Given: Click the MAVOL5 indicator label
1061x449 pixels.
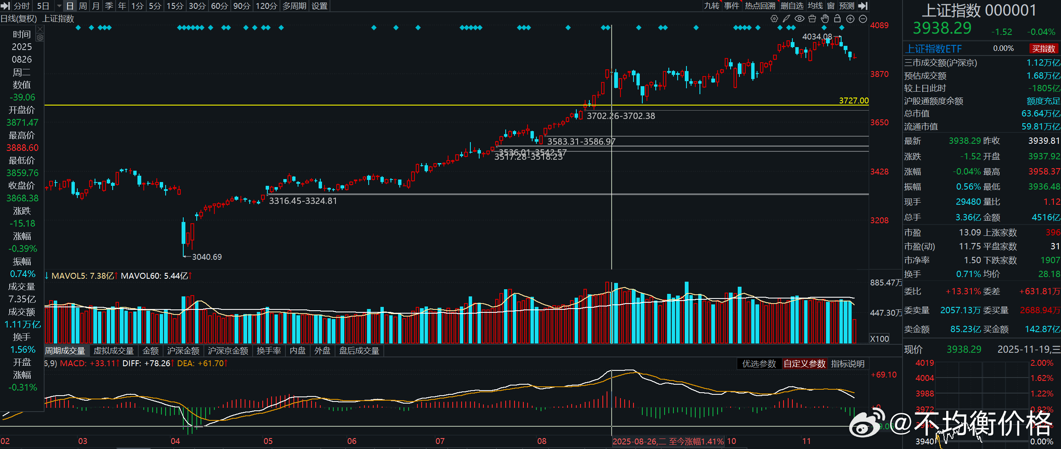Looking at the screenshot, I should [x=82, y=276].
